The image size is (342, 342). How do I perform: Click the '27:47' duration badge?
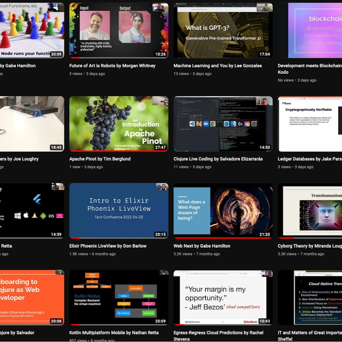[160, 147]
